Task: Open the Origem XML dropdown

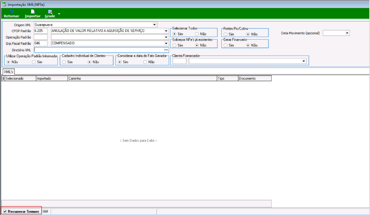Action: [x=154, y=25]
